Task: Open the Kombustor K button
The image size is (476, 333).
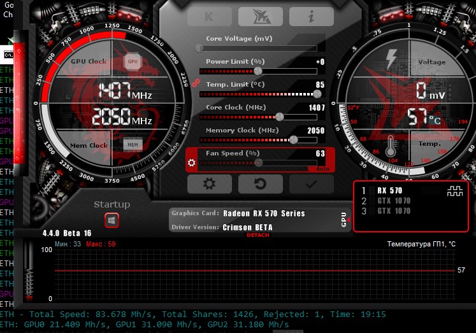Action: tap(210, 17)
